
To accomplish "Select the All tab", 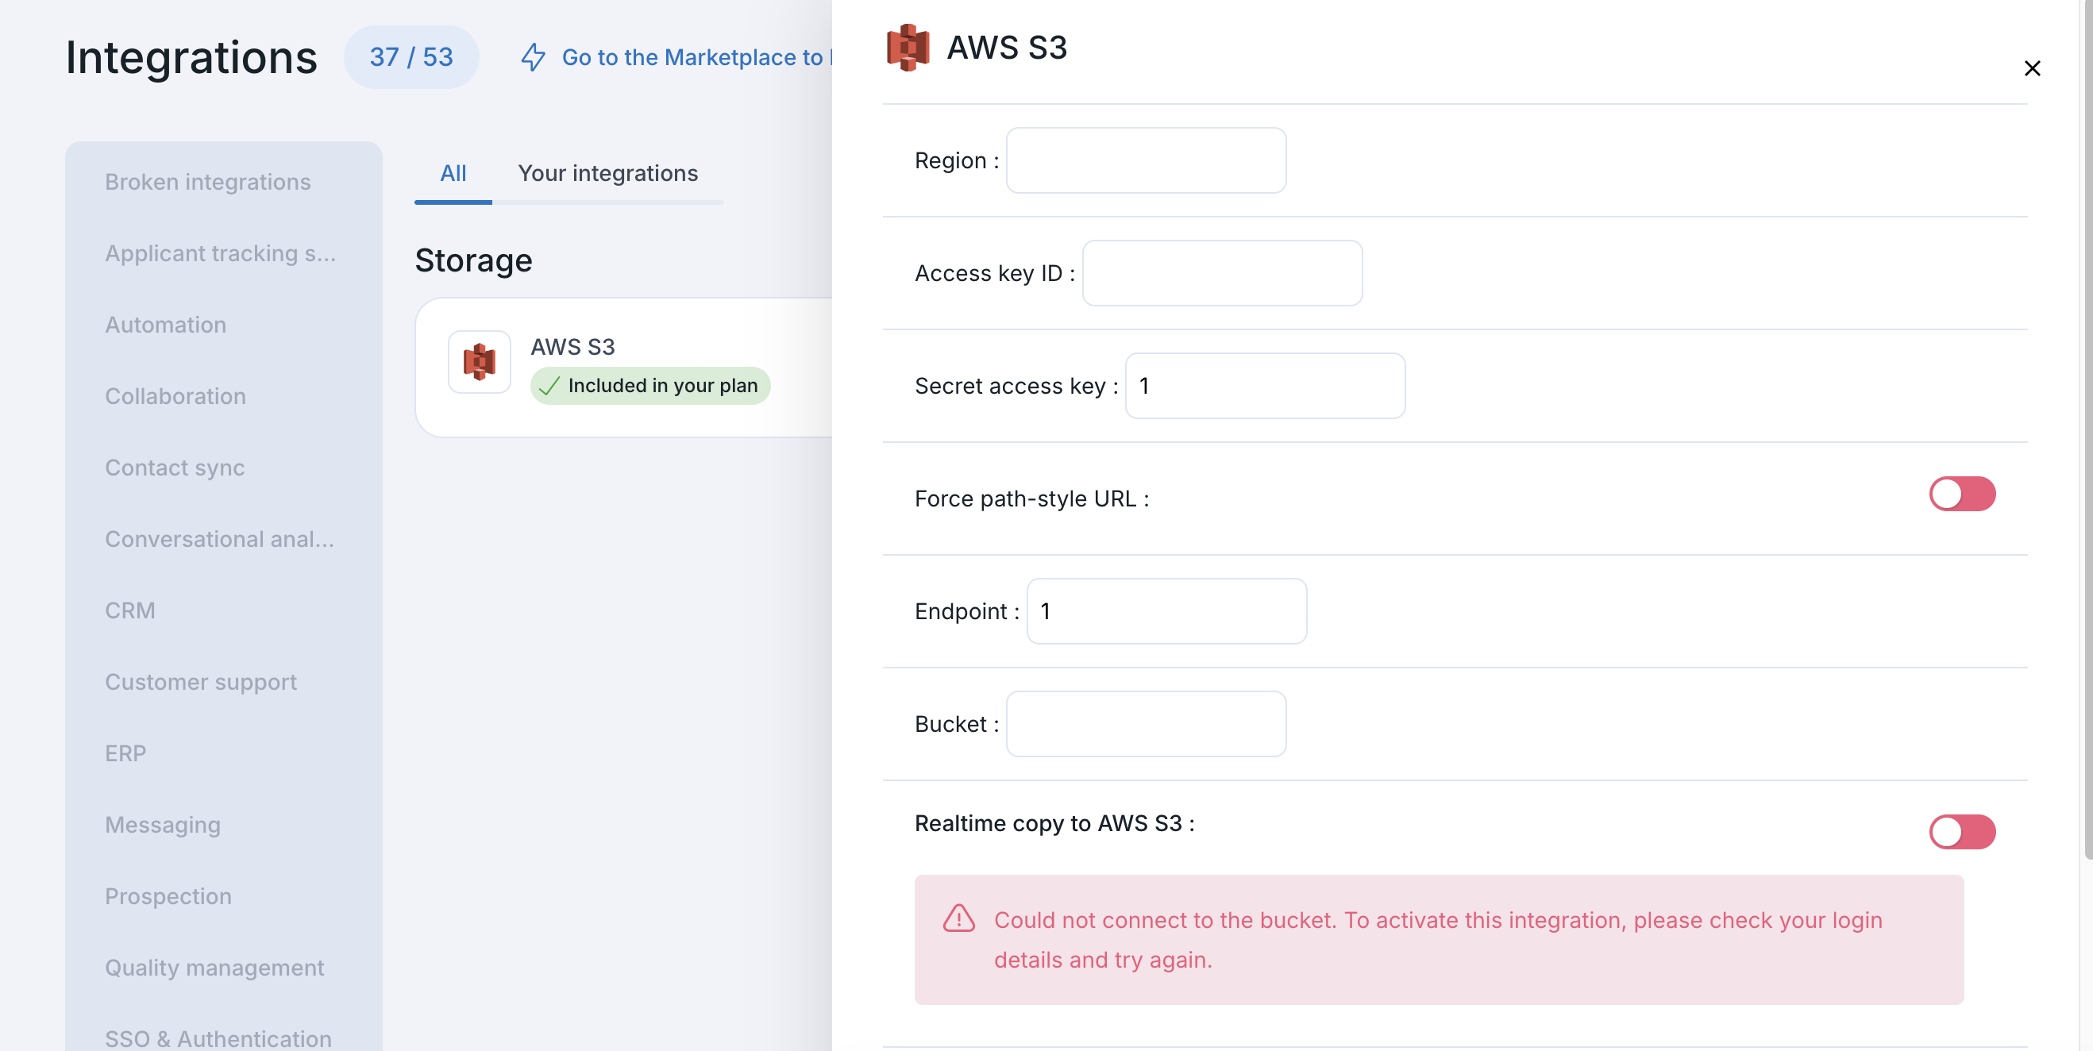I will click(x=453, y=173).
